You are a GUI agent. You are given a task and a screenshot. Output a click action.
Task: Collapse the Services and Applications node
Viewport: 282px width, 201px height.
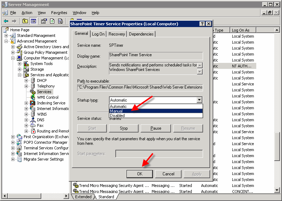pos(19,75)
